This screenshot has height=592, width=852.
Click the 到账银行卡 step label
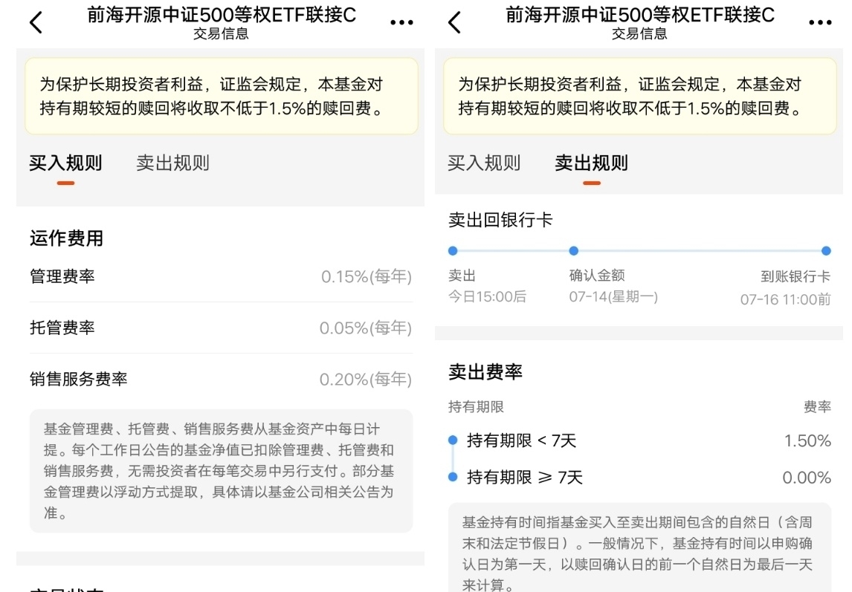coord(795,276)
